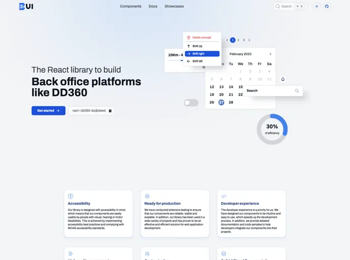Screen dimensions: 350x260
Task: Click the DUI logo in the header
Action: coord(25,7)
